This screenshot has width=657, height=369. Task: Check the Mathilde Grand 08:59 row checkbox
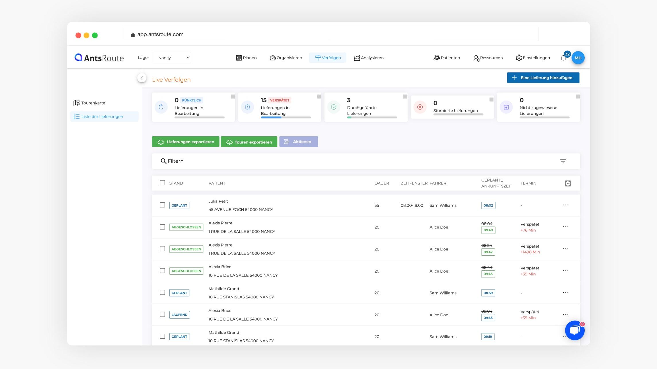(162, 292)
